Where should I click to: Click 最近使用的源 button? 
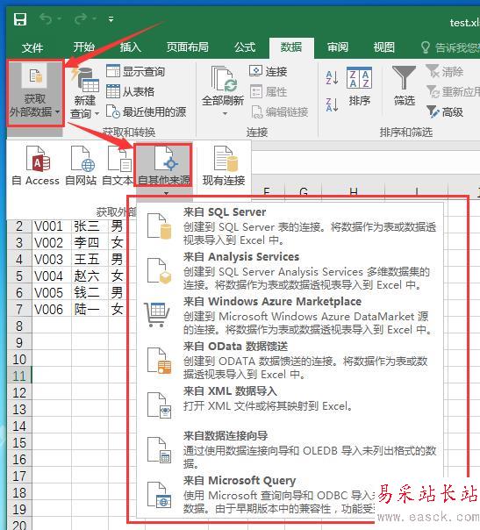(146, 112)
